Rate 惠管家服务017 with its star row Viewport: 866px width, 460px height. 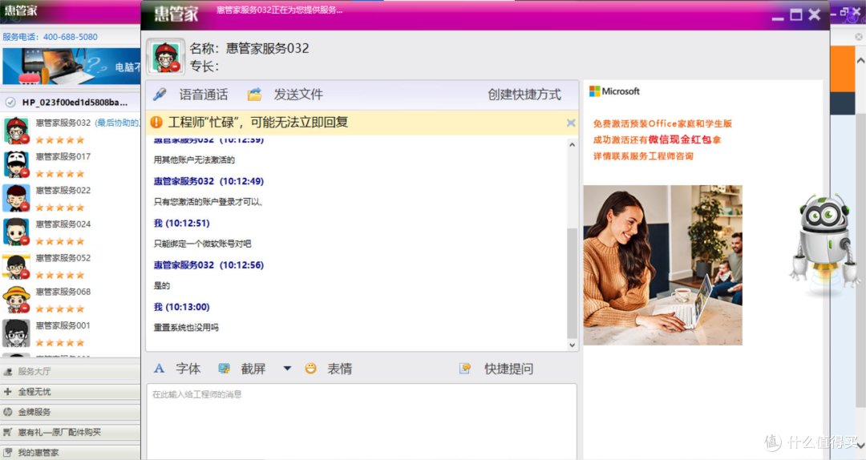point(59,173)
